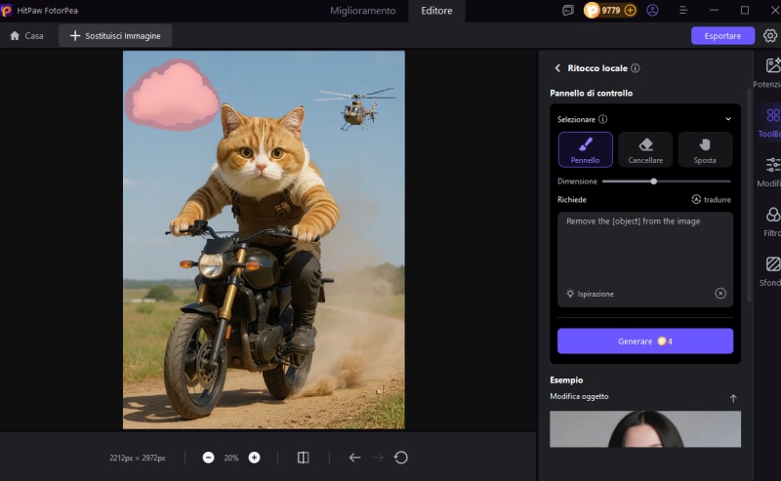This screenshot has height=481, width=781.
Task: Toggle the compare split view icon
Action: pos(303,458)
